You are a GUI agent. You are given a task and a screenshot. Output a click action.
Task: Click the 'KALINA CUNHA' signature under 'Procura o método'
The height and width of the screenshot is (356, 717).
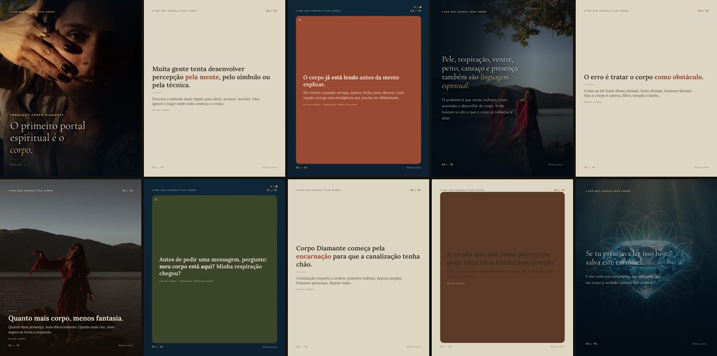pyautogui.click(x=161, y=111)
